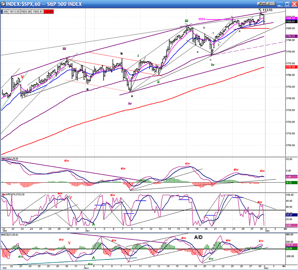Open the top MACD(12,26,9) indicator label
The height and width of the screenshot is (270, 298).
click(11, 159)
